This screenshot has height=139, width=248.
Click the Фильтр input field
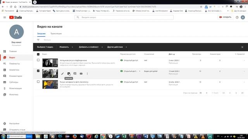47,40
